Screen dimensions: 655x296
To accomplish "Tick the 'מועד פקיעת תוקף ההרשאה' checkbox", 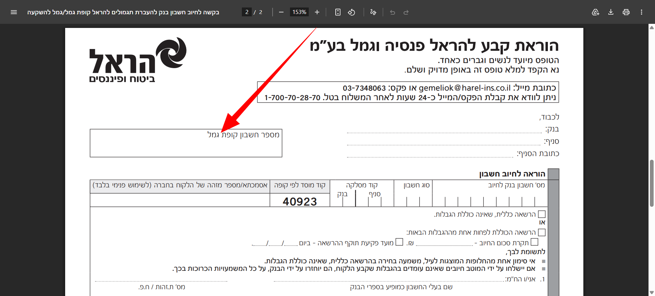I will click(399, 242).
